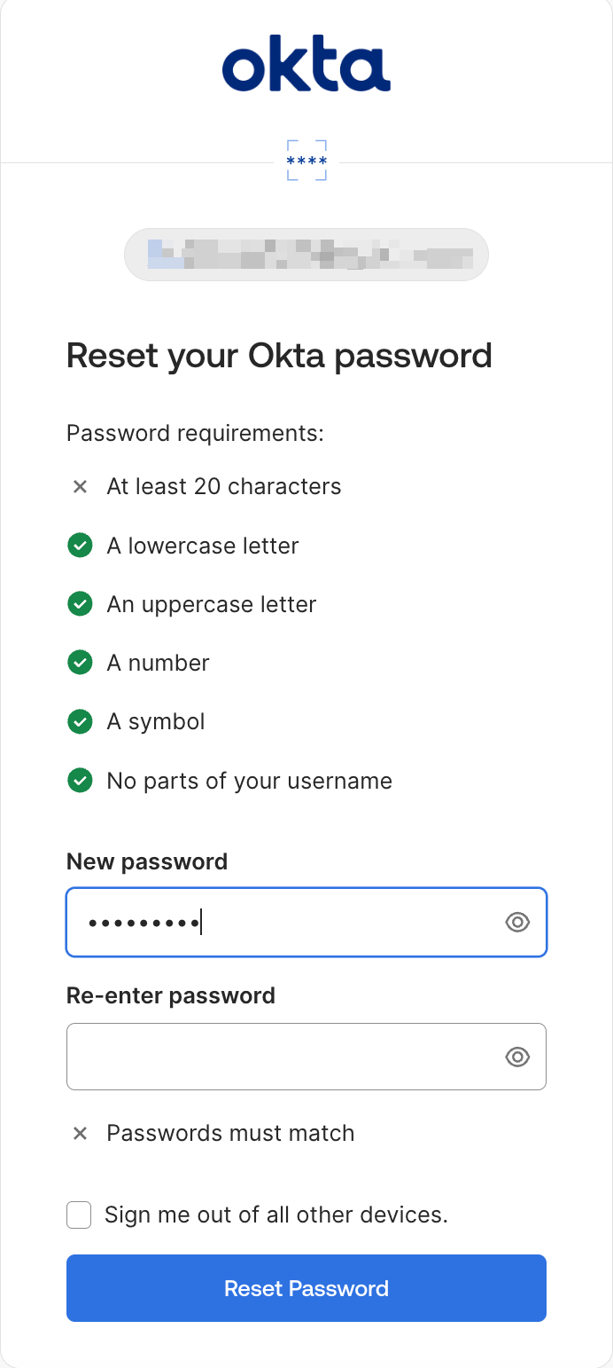
Task: Check Sign me out of all devices
Action: pos(79,1215)
